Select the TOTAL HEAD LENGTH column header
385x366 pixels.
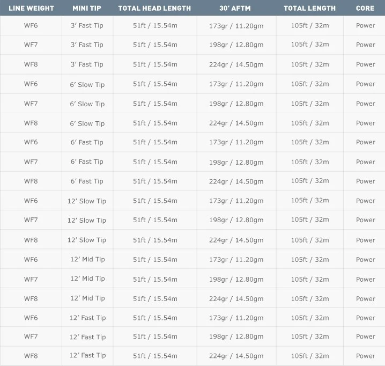(155, 8)
